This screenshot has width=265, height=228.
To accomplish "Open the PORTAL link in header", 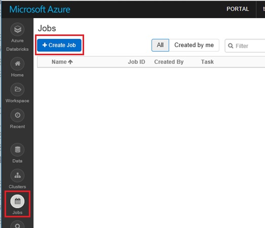I will click(238, 9).
